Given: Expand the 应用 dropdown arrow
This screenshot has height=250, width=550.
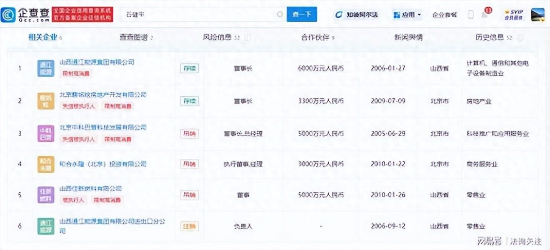Looking at the screenshot, I should pyautogui.click(x=419, y=15).
